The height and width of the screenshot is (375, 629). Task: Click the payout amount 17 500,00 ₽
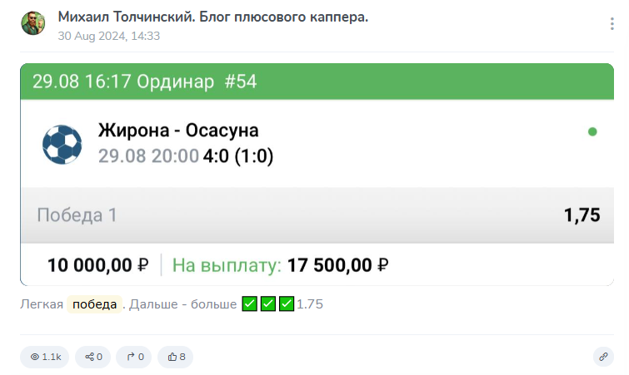[337, 265]
